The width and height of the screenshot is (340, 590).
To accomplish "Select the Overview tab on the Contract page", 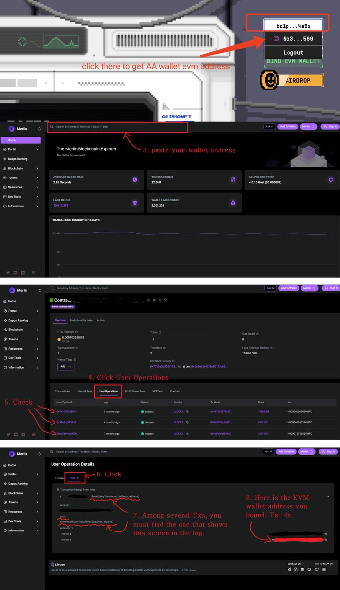I will 60,320.
